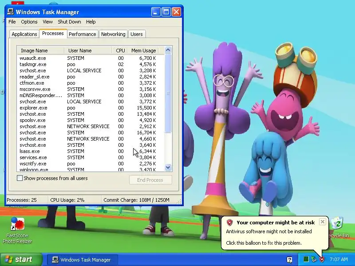Click the safely remove hardware tray icon
The width and height of the screenshot is (355, 266).
tap(314, 259)
